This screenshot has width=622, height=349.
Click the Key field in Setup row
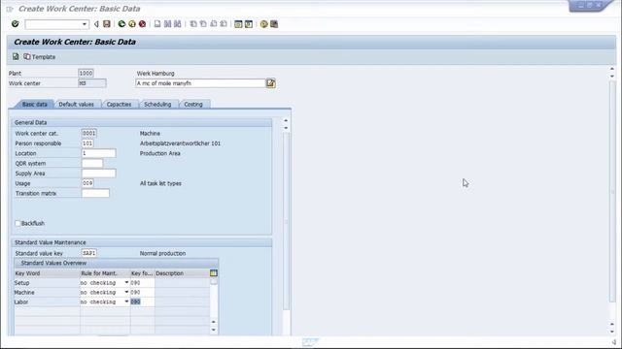coord(143,282)
